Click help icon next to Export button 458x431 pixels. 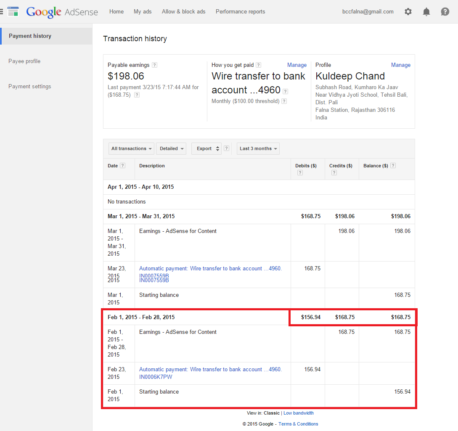[226, 148]
